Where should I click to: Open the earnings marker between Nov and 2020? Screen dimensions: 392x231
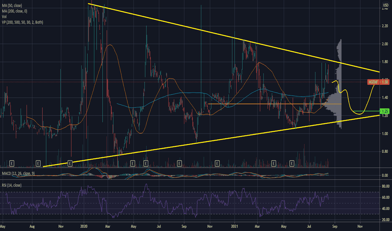[70, 163]
